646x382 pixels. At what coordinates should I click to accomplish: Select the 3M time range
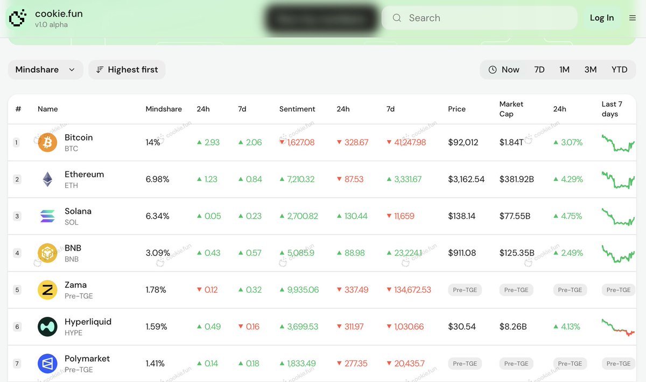[591, 70]
